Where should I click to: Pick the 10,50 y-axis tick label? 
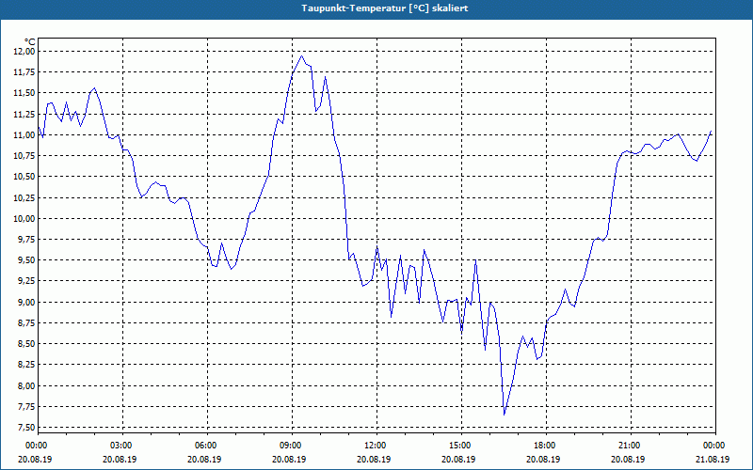[x=24, y=177]
